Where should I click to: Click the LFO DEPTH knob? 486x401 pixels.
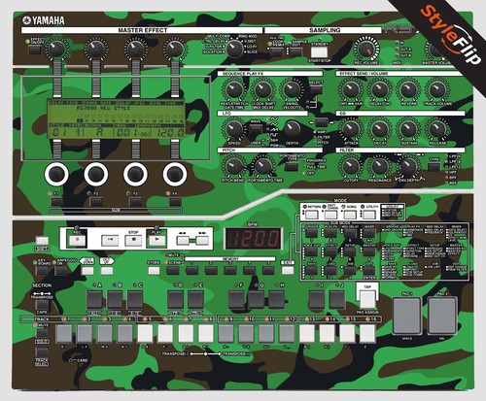[x=292, y=129]
